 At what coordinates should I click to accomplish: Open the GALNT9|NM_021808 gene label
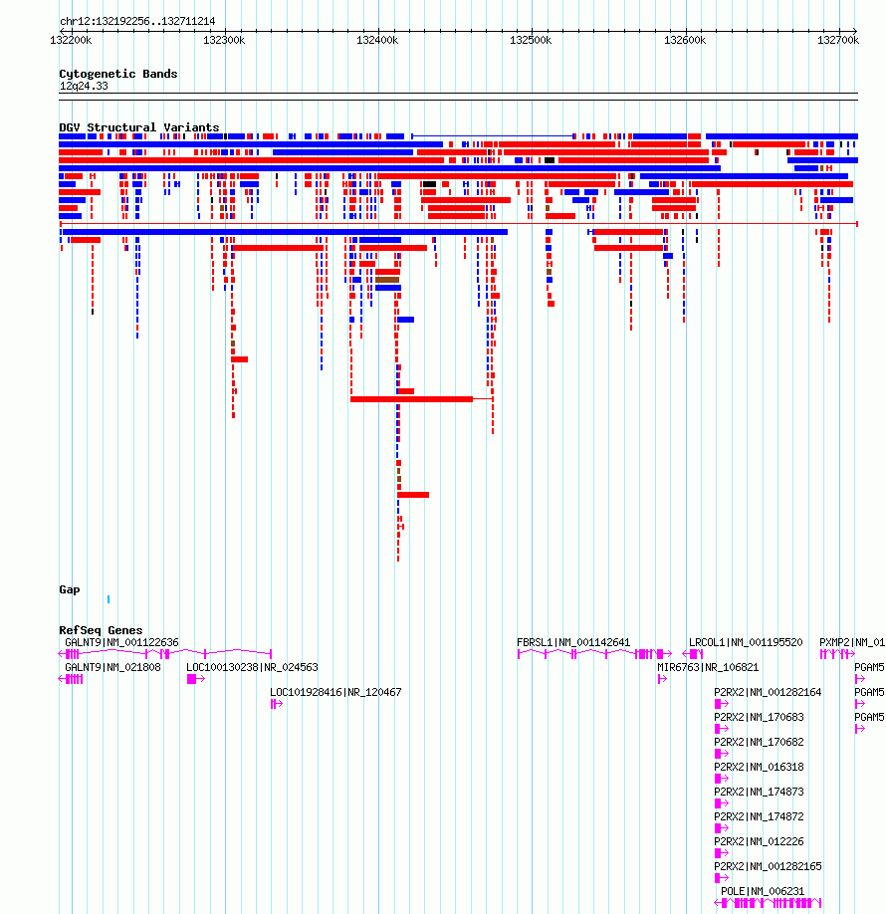(x=112, y=667)
